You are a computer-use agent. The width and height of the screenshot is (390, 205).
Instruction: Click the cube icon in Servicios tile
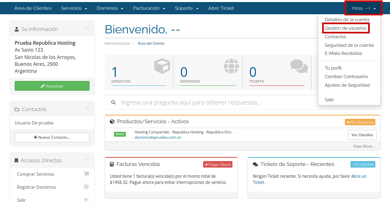click(162, 66)
